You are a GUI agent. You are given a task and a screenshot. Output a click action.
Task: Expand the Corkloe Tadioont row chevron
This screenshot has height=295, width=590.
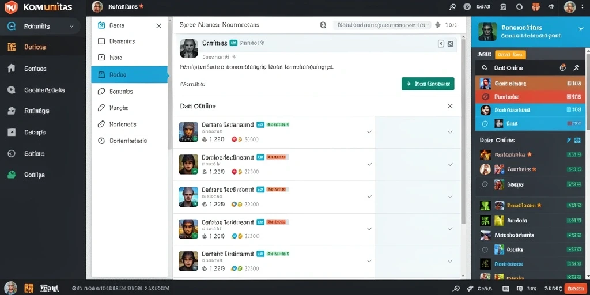pyautogui.click(x=369, y=229)
